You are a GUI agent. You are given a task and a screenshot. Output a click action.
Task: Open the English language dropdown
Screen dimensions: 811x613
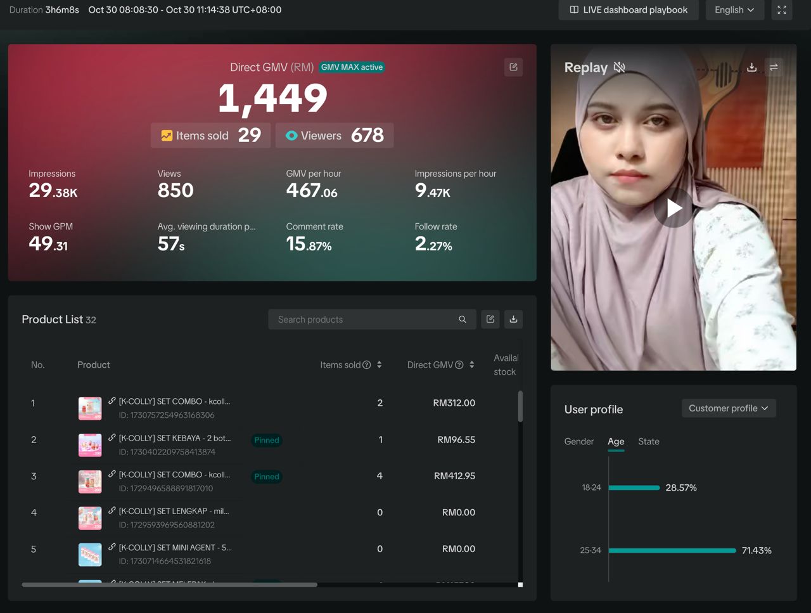734,10
